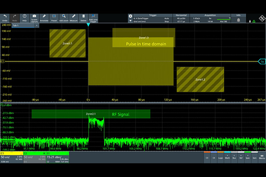Expand the toolbar settings dropdown arrow
This screenshot has height=177, width=266.
pos(130,20)
